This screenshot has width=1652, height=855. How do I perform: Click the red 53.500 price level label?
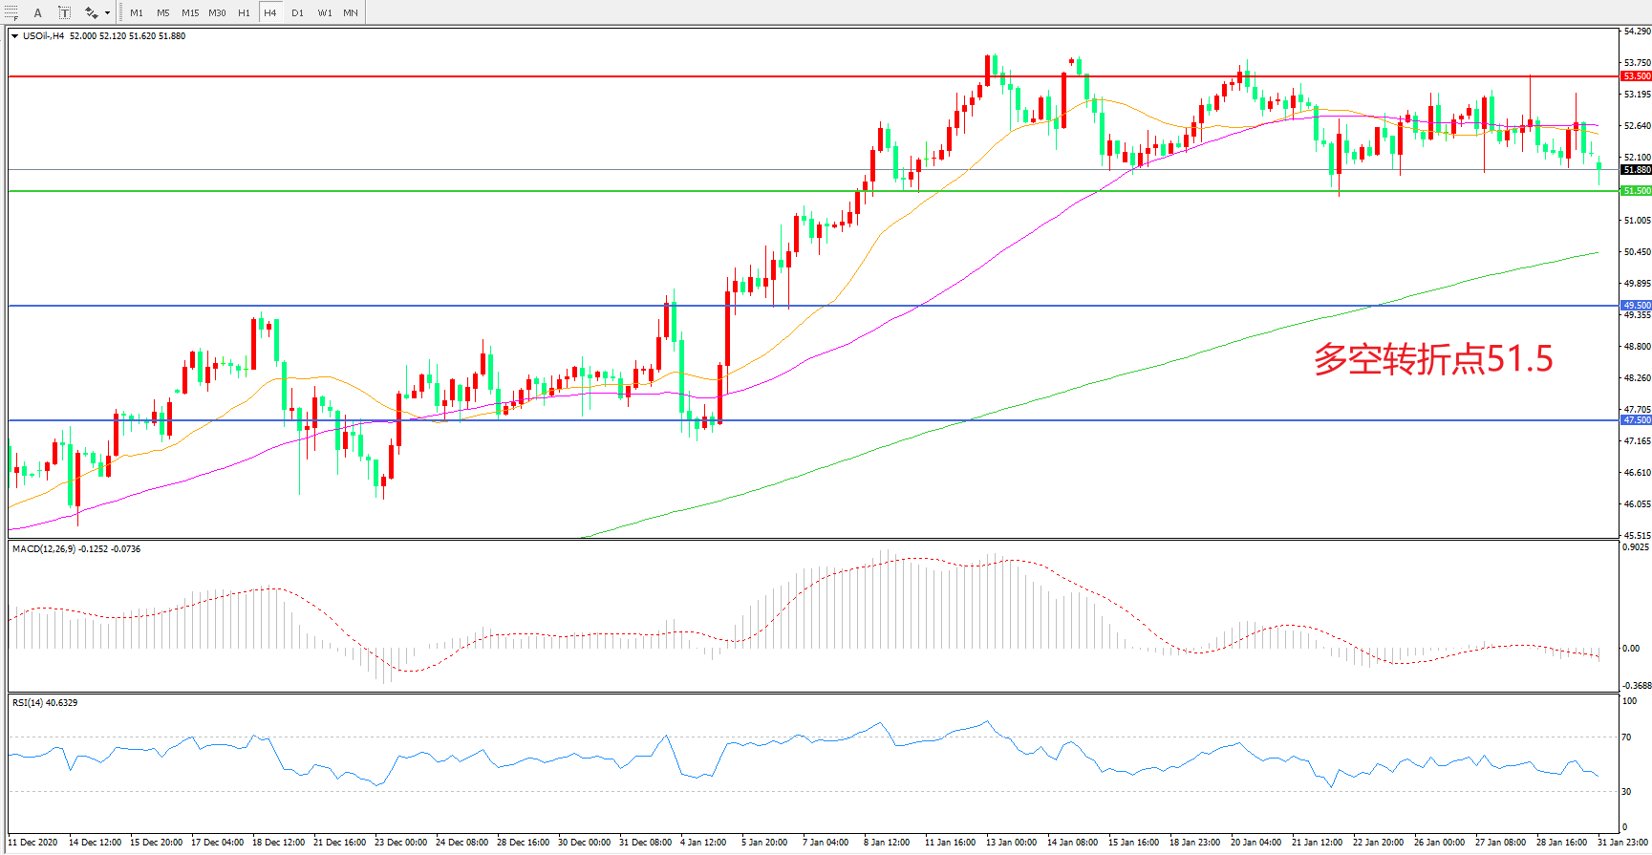1636,75
